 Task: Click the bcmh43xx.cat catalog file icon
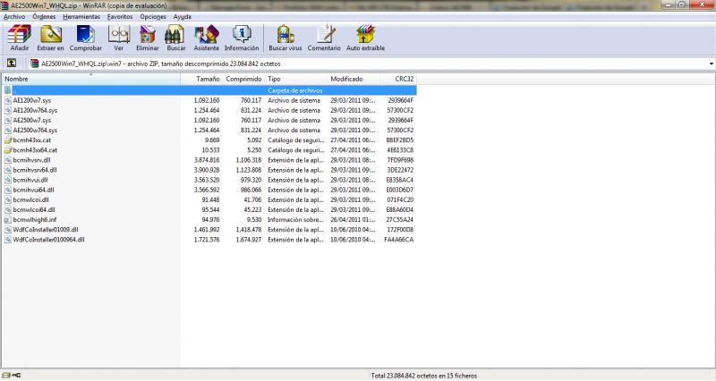[x=8, y=140]
